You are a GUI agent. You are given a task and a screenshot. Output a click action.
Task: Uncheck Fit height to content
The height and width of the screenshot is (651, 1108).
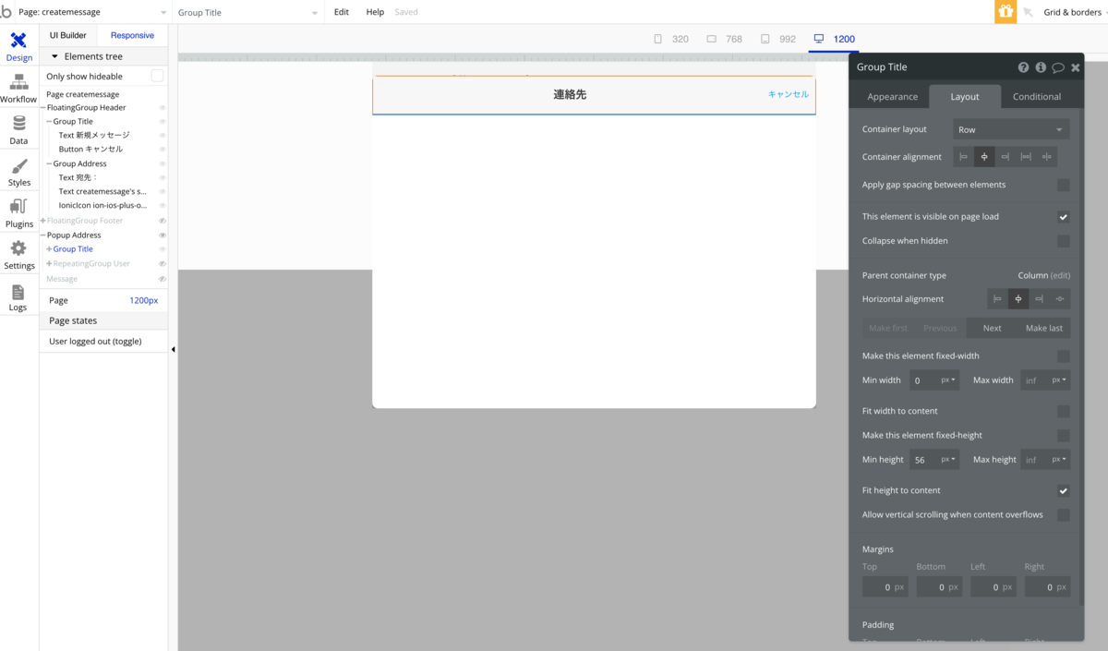click(1064, 491)
